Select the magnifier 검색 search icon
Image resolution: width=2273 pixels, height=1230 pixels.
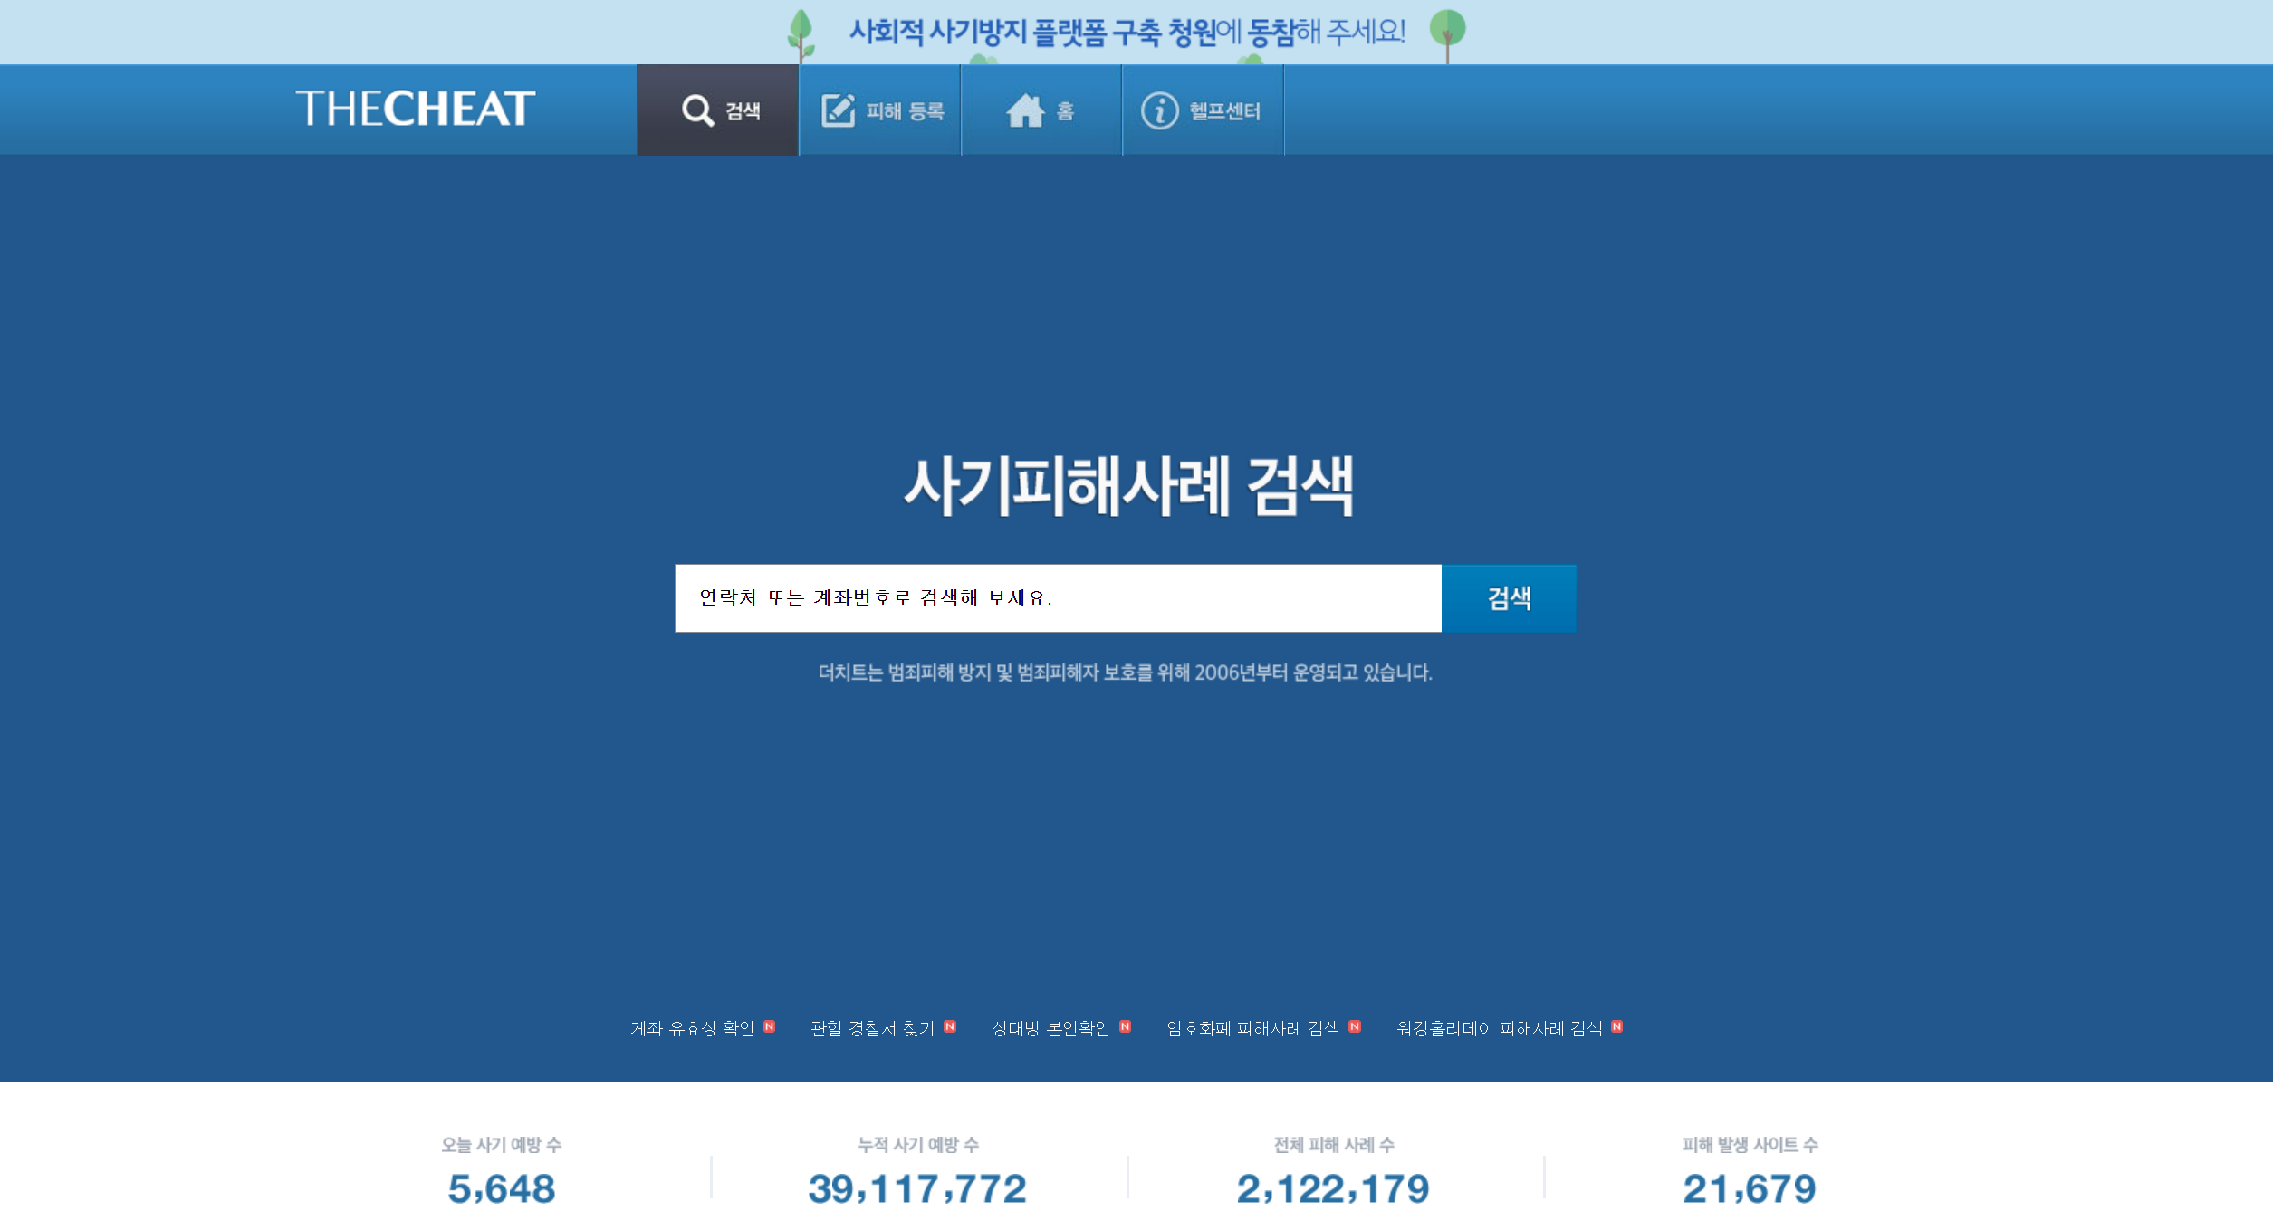point(695,110)
